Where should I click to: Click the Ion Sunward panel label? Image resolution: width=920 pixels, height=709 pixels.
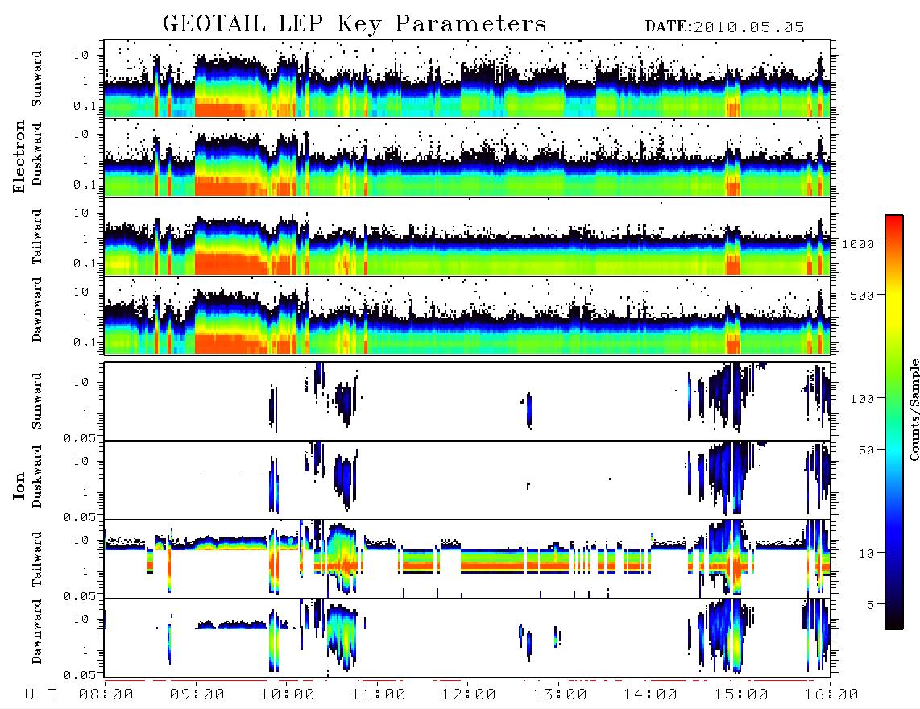tap(37, 401)
